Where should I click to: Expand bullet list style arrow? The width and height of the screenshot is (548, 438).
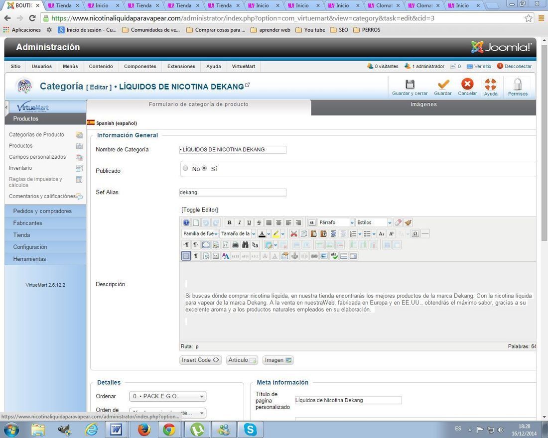pos(374,233)
